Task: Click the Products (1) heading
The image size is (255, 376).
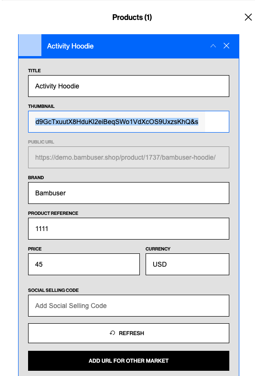Action: click(132, 17)
